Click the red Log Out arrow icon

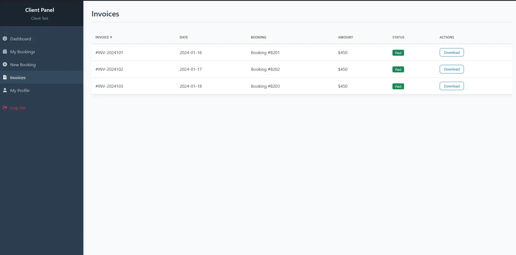coord(5,107)
